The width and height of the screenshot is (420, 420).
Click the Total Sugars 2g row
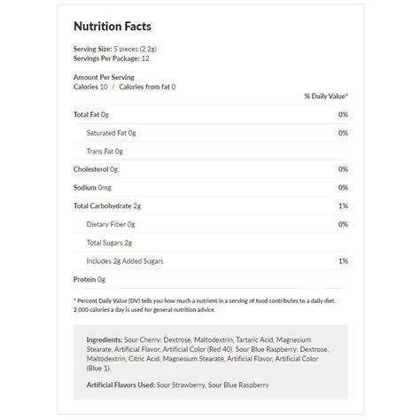[x=211, y=243]
